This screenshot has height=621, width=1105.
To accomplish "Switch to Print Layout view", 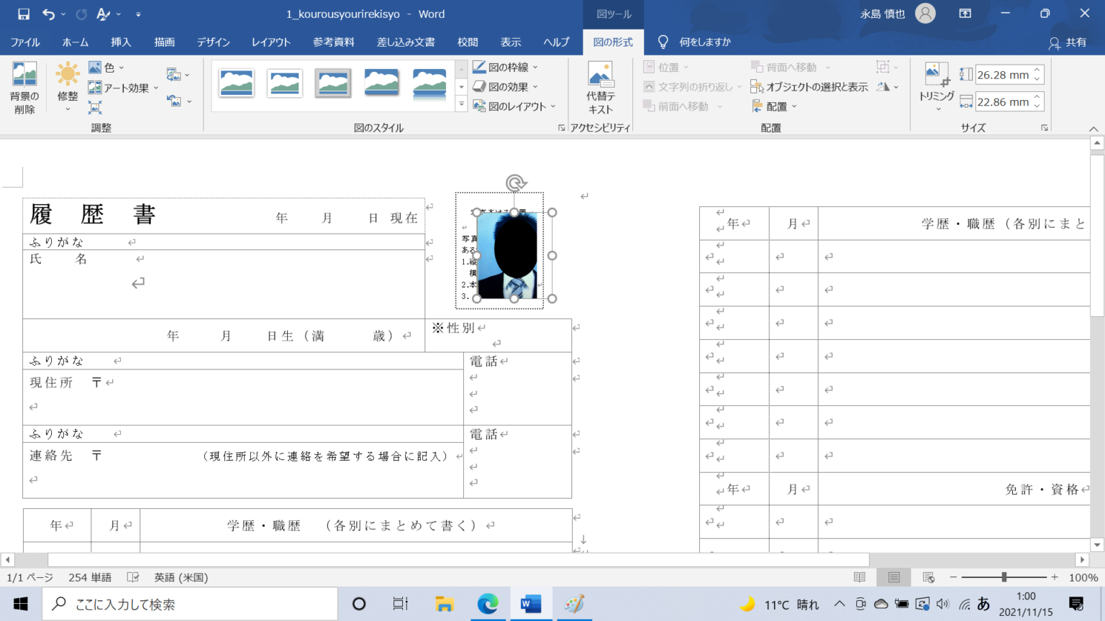I will click(x=894, y=577).
